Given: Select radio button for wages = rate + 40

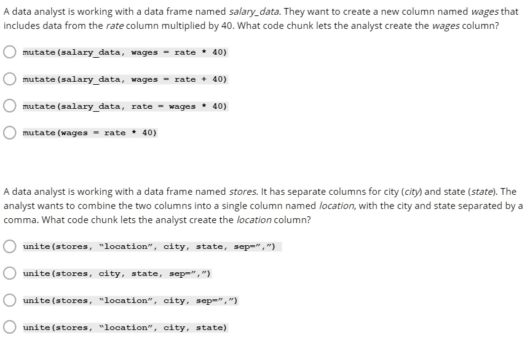Looking at the screenshot, I should pos(9,79).
